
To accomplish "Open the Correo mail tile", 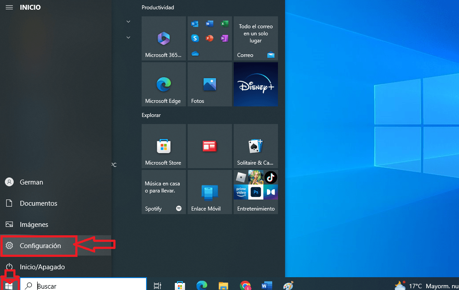I will (255, 38).
